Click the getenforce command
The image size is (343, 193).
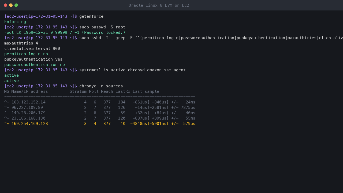[x=91, y=16]
